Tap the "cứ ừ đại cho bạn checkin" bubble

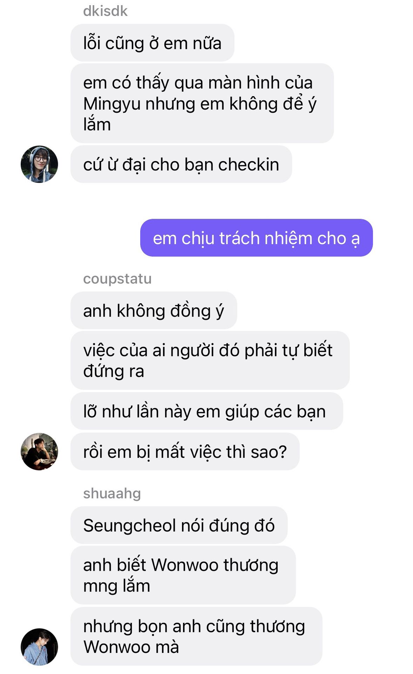[x=181, y=164]
